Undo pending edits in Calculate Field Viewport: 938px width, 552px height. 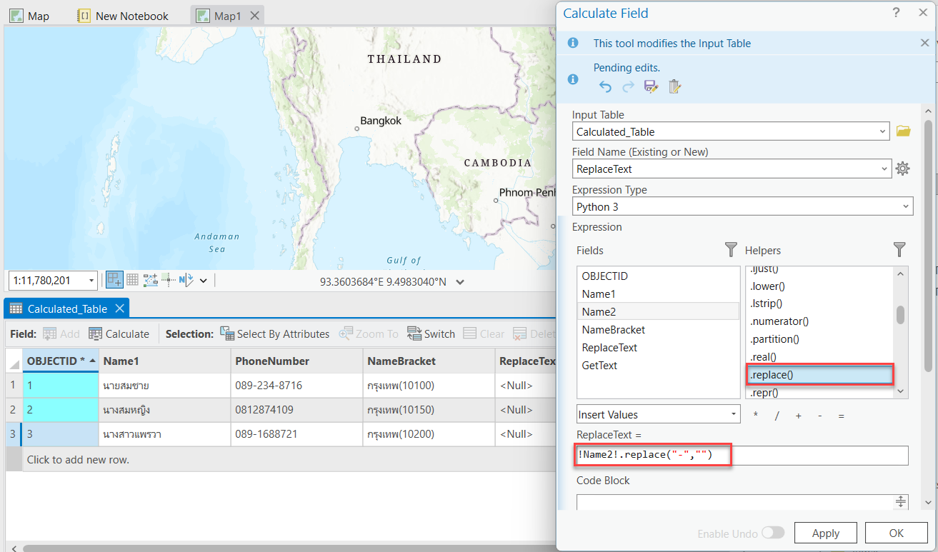pyautogui.click(x=605, y=86)
